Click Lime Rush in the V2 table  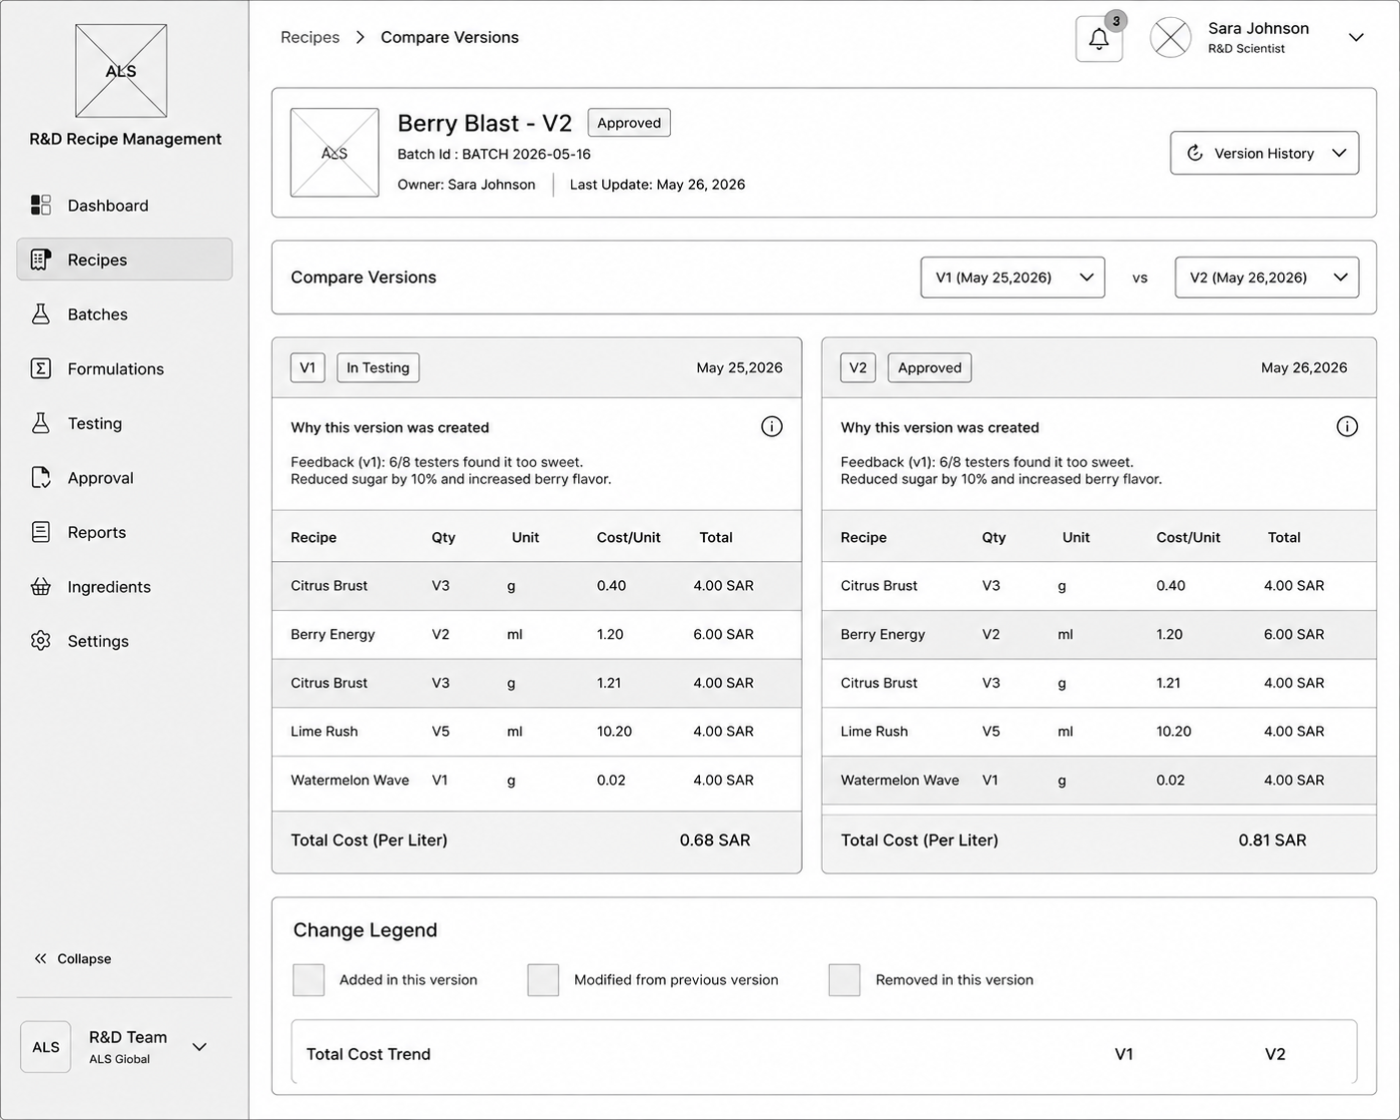(875, 732)
